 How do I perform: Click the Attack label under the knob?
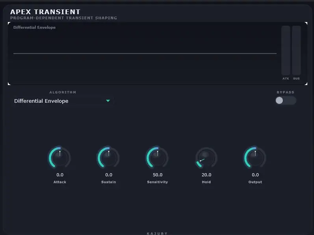(59, 182)
